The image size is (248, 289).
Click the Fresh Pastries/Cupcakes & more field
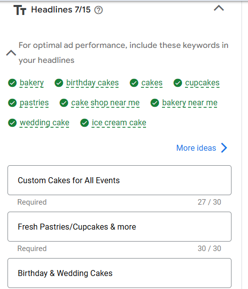pos(119,227)
